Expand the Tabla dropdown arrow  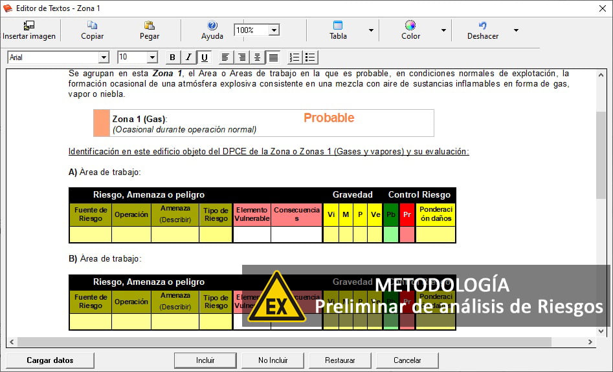click(x=371, y=30)
